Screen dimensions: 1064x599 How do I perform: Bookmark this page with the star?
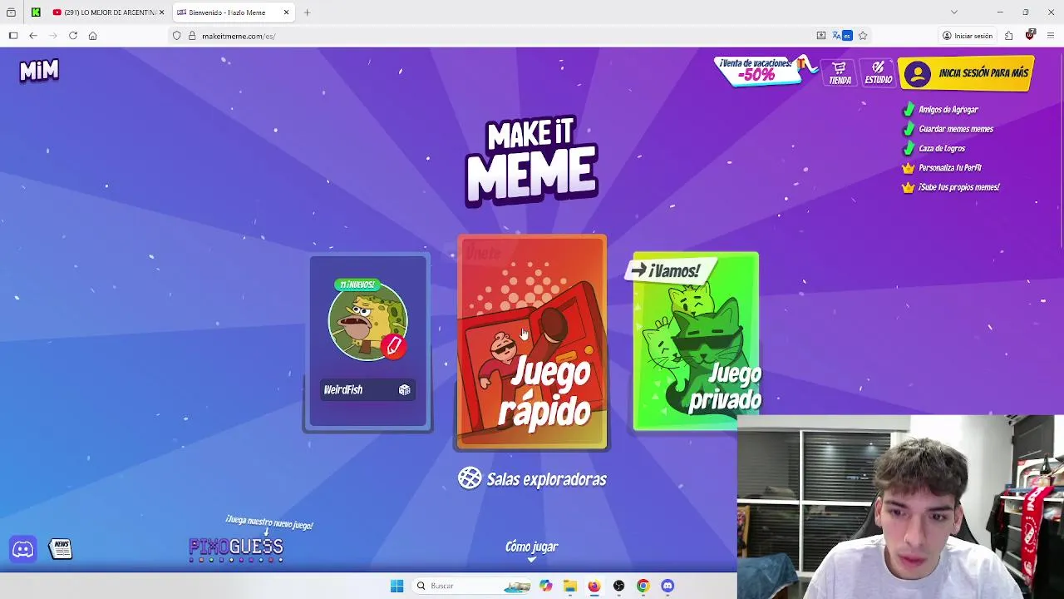pyautogui.click(x=863, y=36)
